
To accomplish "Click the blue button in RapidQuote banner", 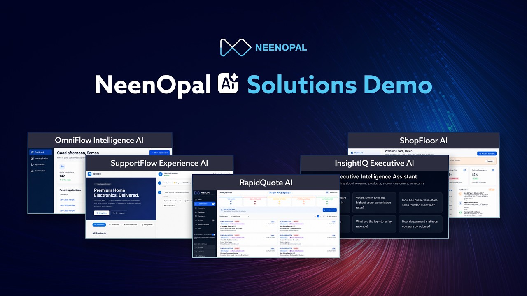I will 329,210.
